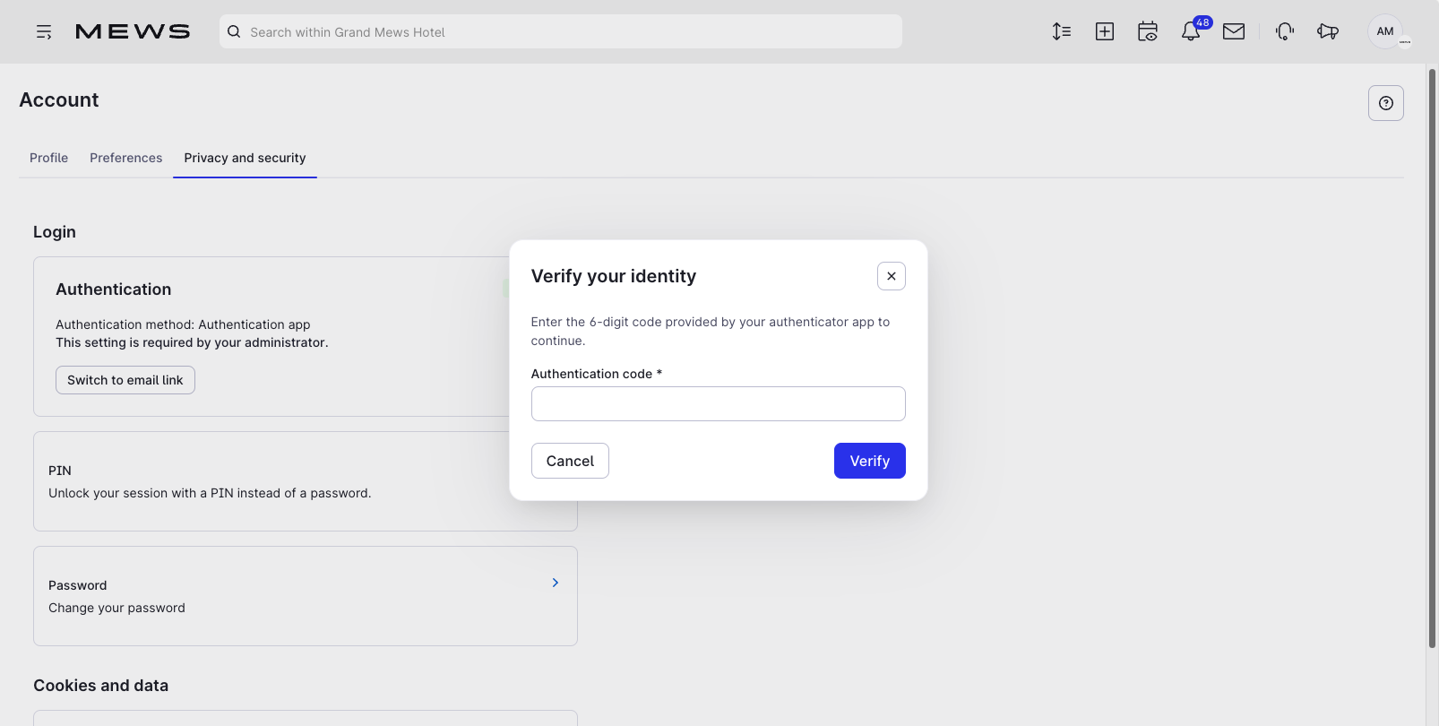Image resolution: width=1439 pixels, height=726 pixels.
Task: Click the MEWS logo
Action: click(133, 32)
